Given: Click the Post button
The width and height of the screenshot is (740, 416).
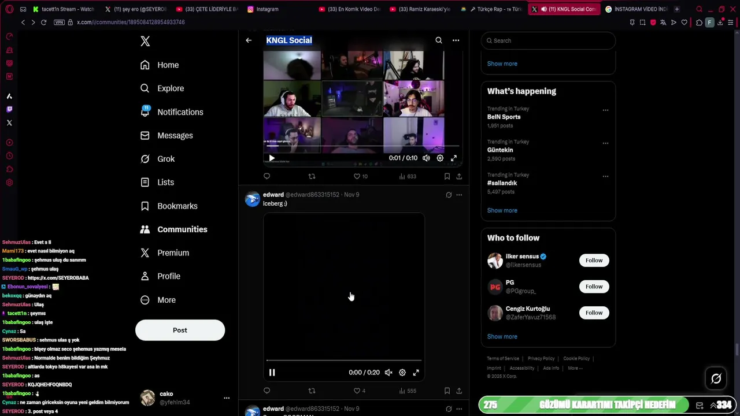Looking at the screenshot, I should pos(180,330).
